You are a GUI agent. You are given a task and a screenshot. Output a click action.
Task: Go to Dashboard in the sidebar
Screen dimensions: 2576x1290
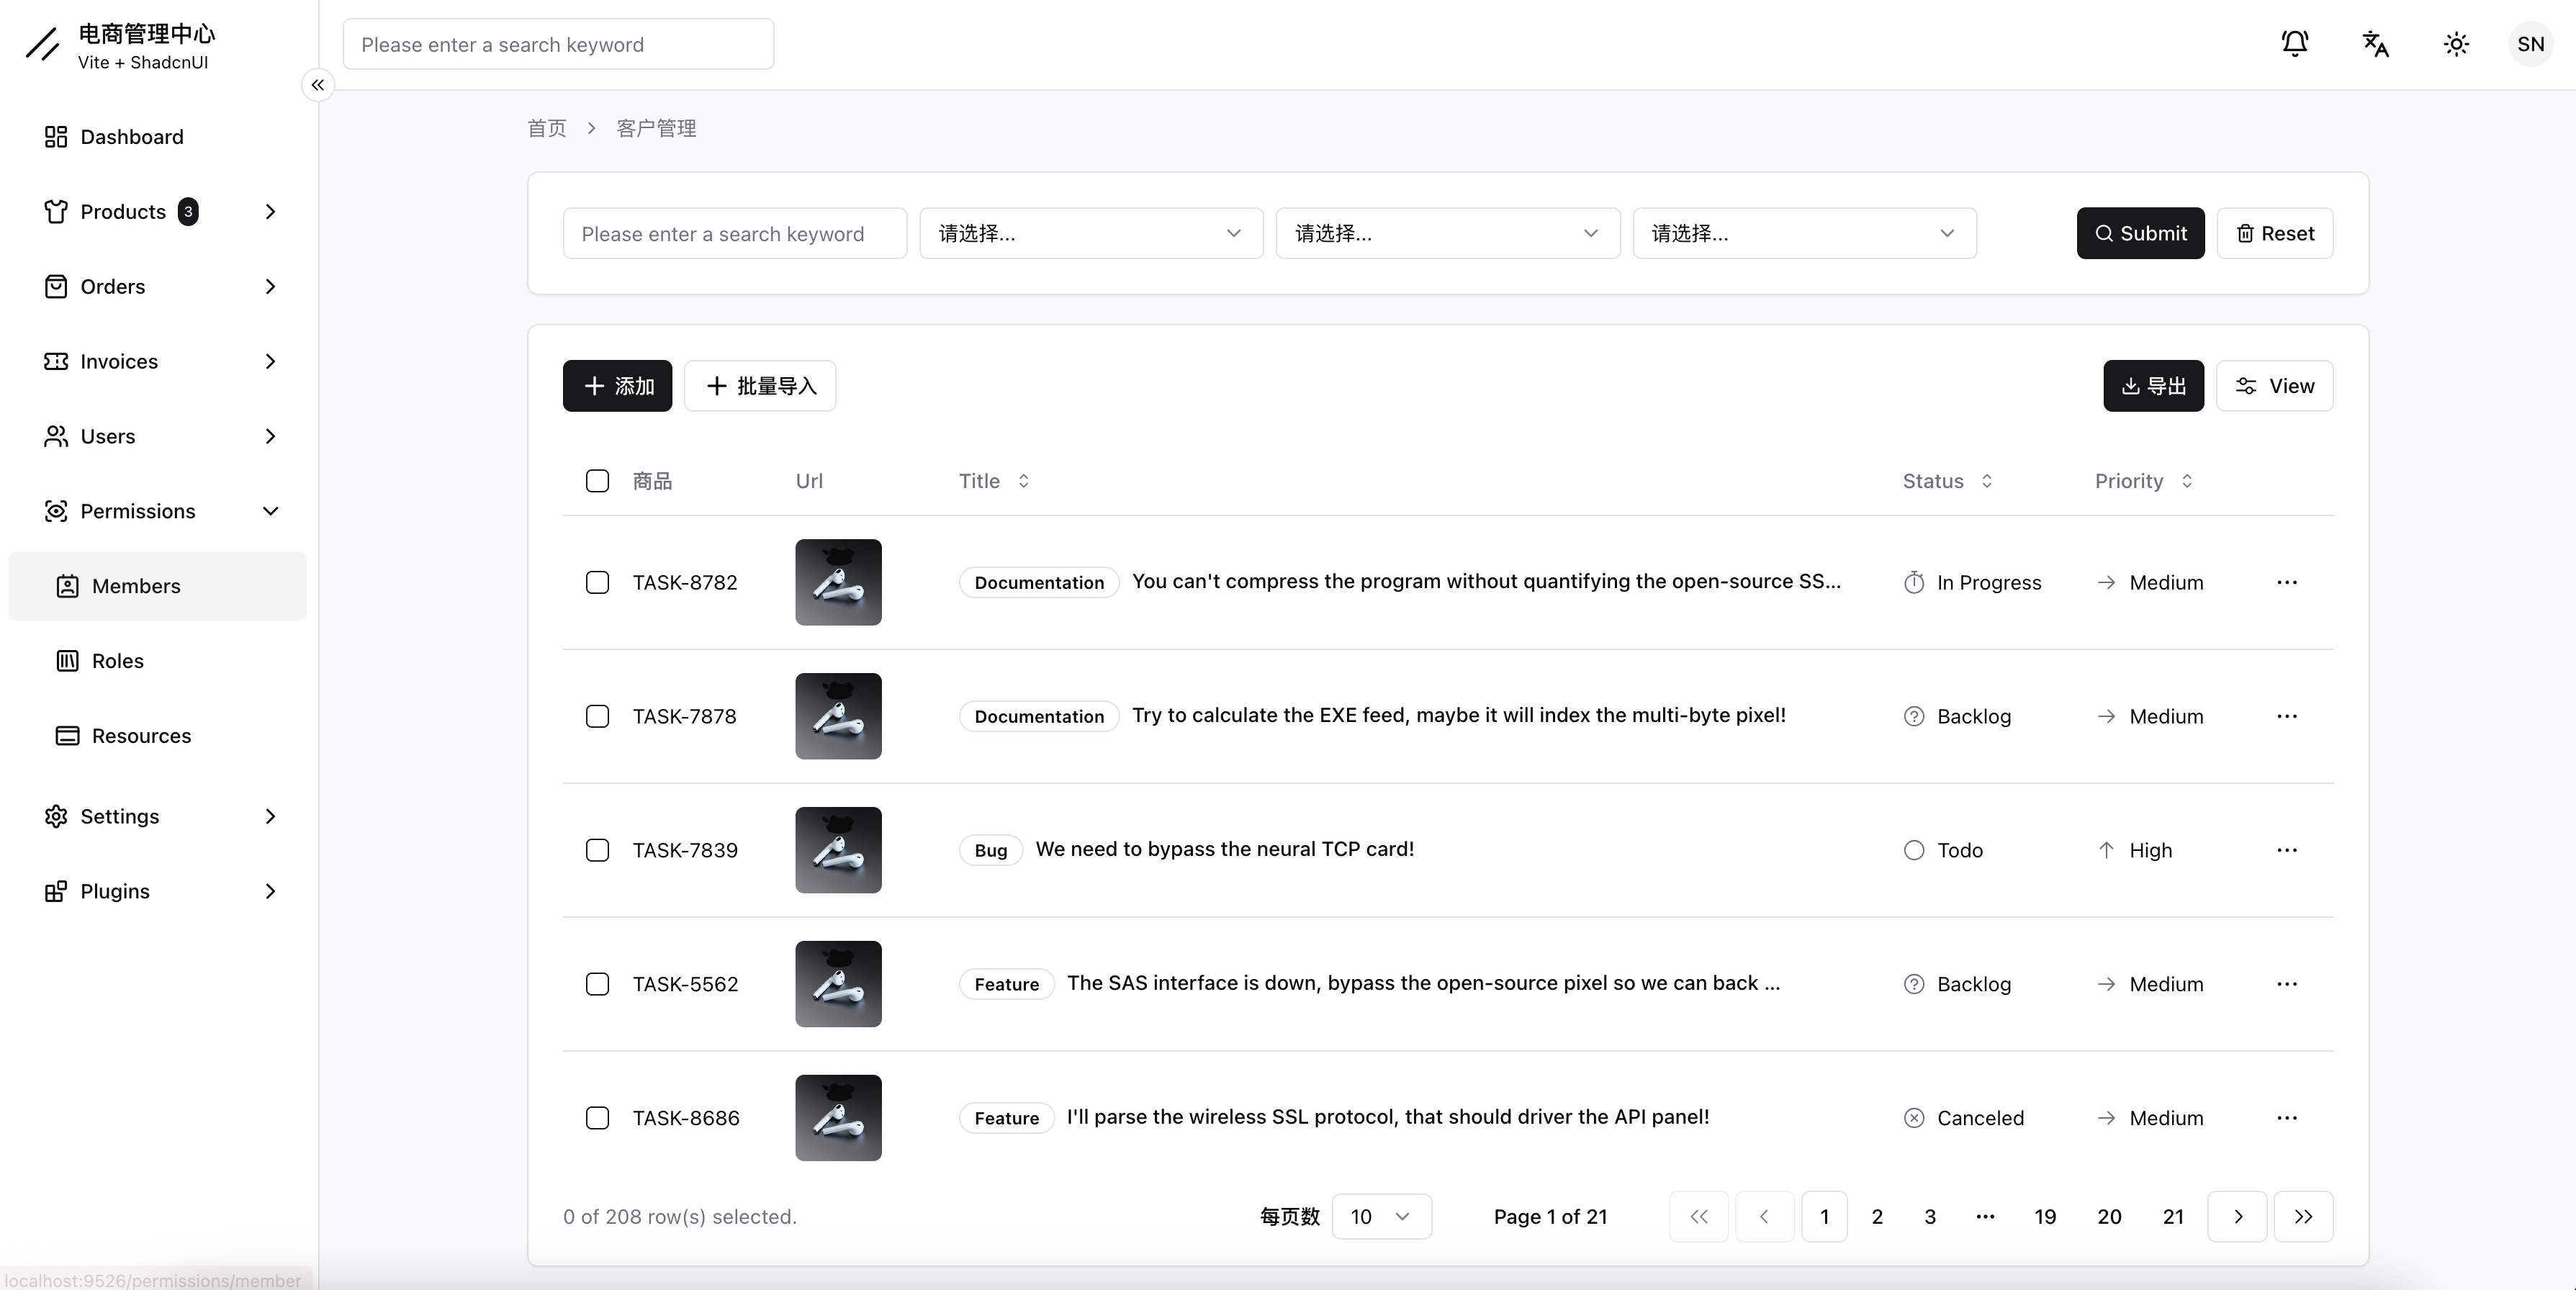[131, 137]
